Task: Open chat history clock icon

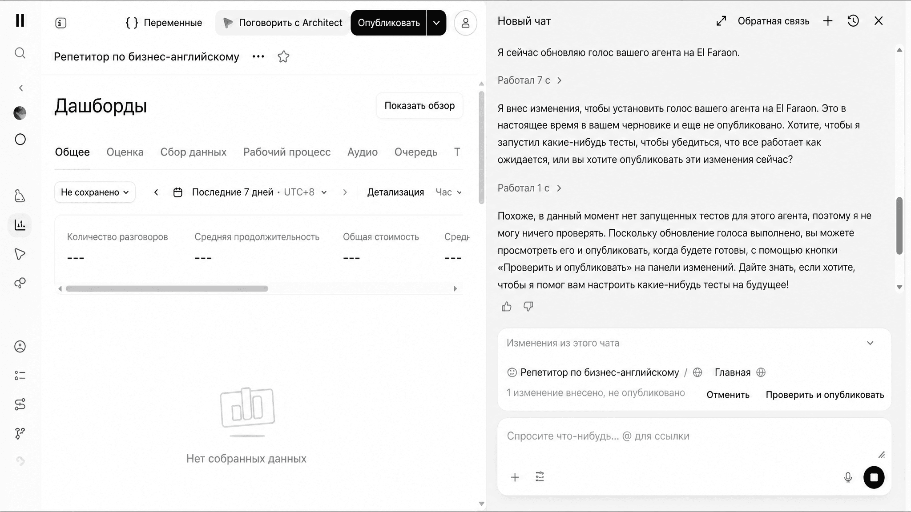Action: 853,21
